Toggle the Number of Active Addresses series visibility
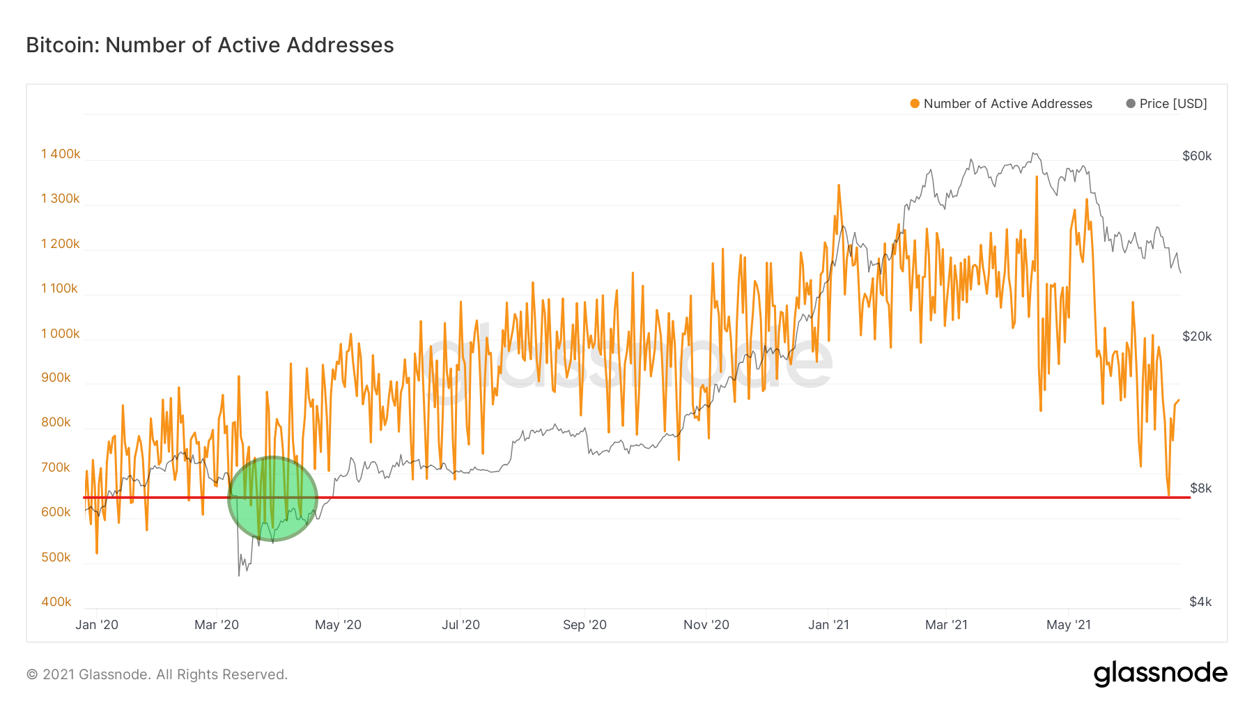Screen dimensions: 1254x705 pos(1008,103)
